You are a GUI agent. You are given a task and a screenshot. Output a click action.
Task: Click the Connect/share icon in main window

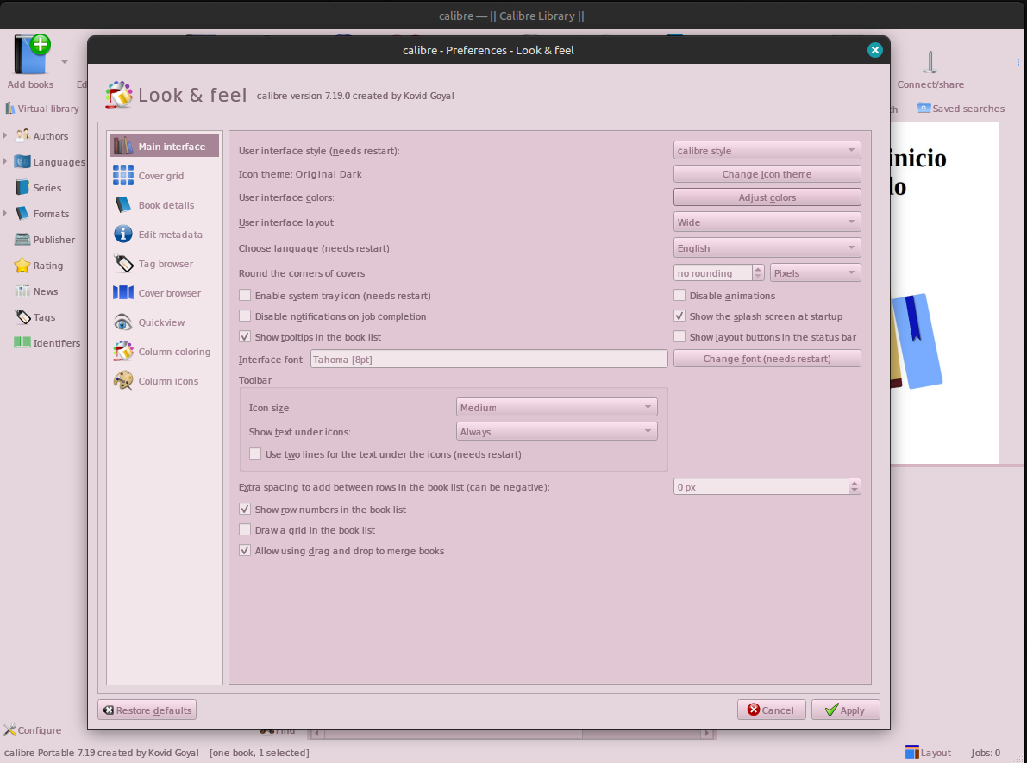pyautogui.click(x=930, y=63)
